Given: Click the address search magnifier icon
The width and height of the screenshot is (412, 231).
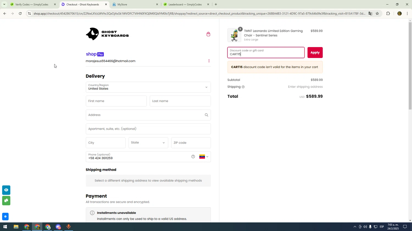Looking at the screenshot, I should tap(206, 115).
